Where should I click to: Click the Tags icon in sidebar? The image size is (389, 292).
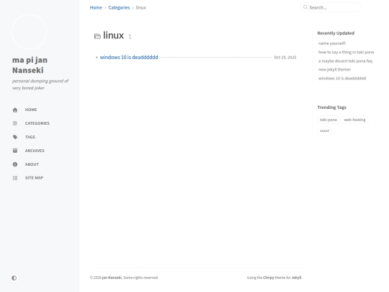point(15,137)
